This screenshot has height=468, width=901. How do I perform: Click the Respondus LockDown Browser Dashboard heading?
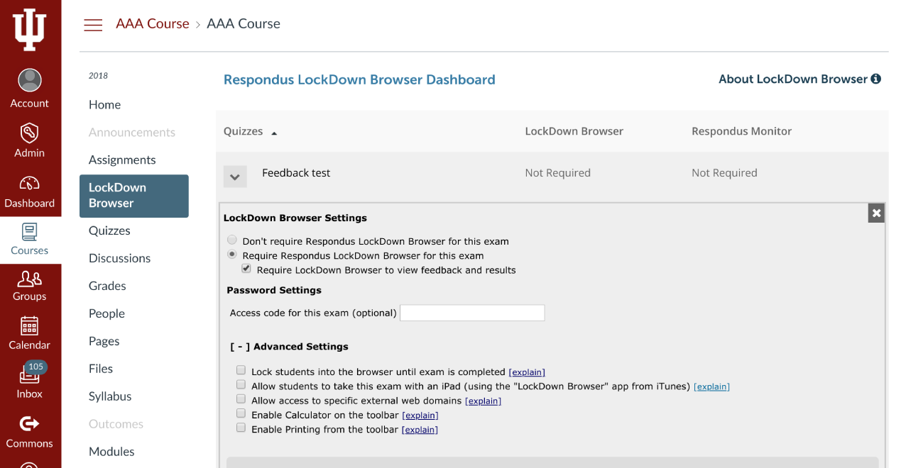(359, 79)
